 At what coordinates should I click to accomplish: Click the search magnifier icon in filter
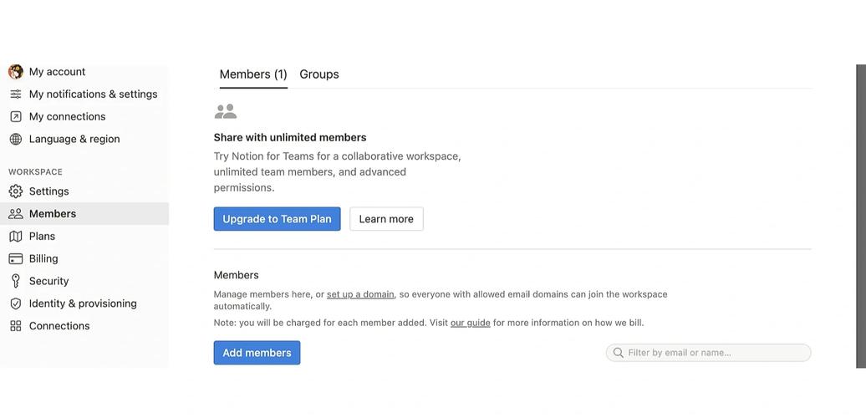[619, 353]
